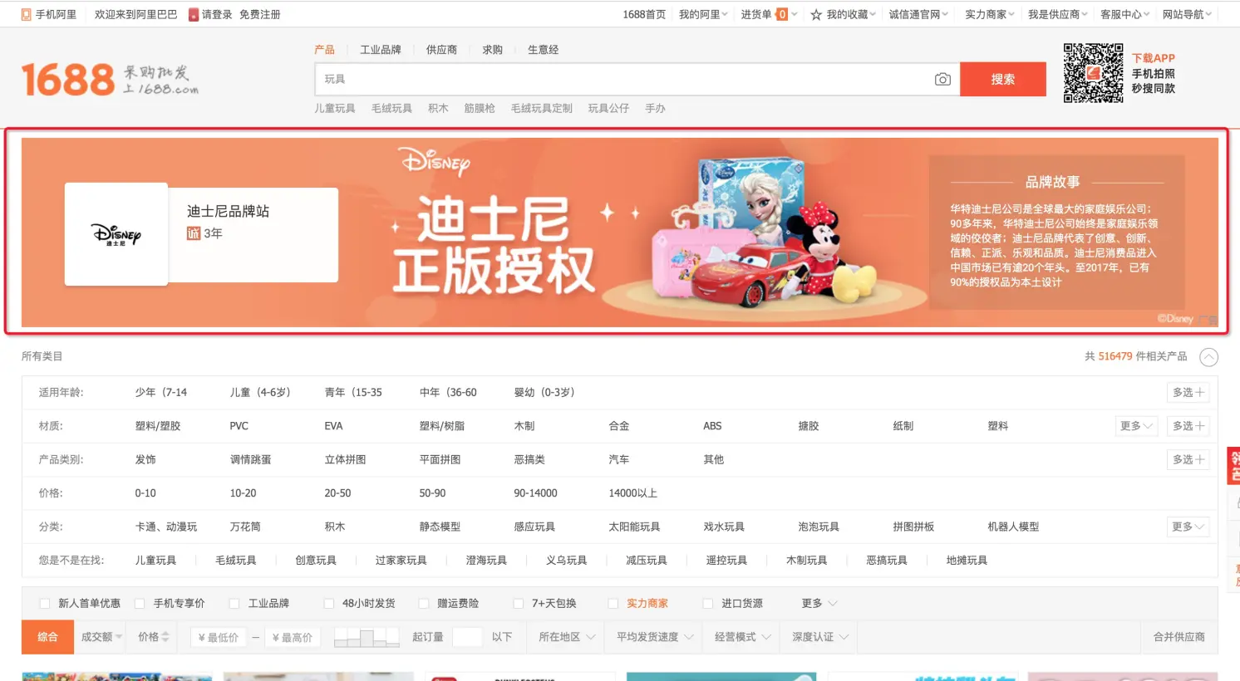Screen dimensions: 1240x681
Task: Click 多选 in the 产品类别 row
Action: coord(1188,459)
